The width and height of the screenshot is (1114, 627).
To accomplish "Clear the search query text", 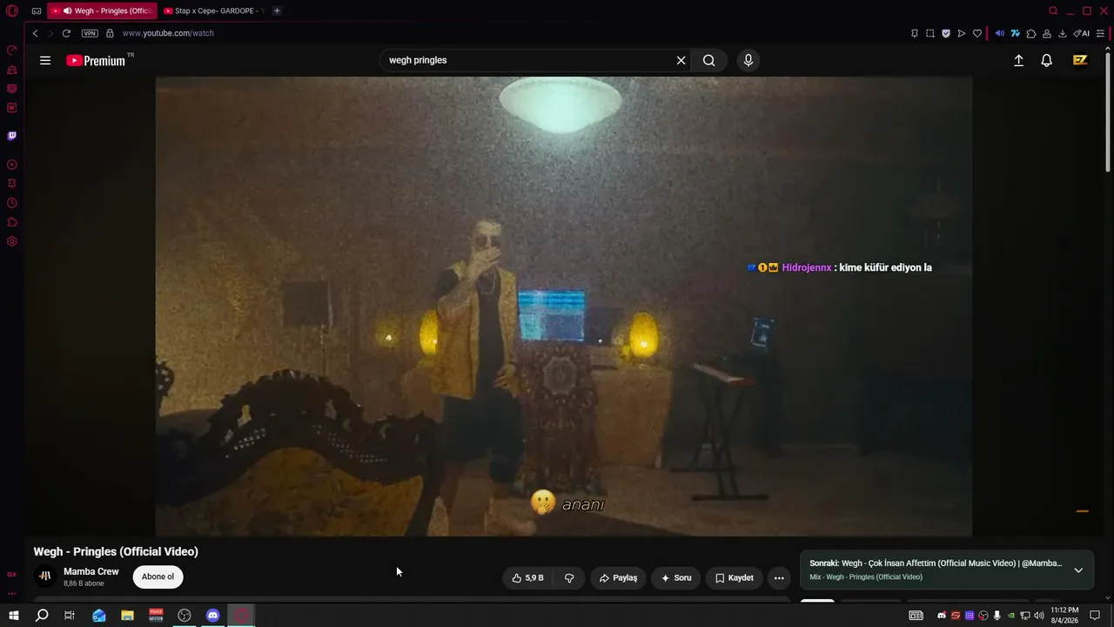I will pyautogui.click(x=681, y=60).
